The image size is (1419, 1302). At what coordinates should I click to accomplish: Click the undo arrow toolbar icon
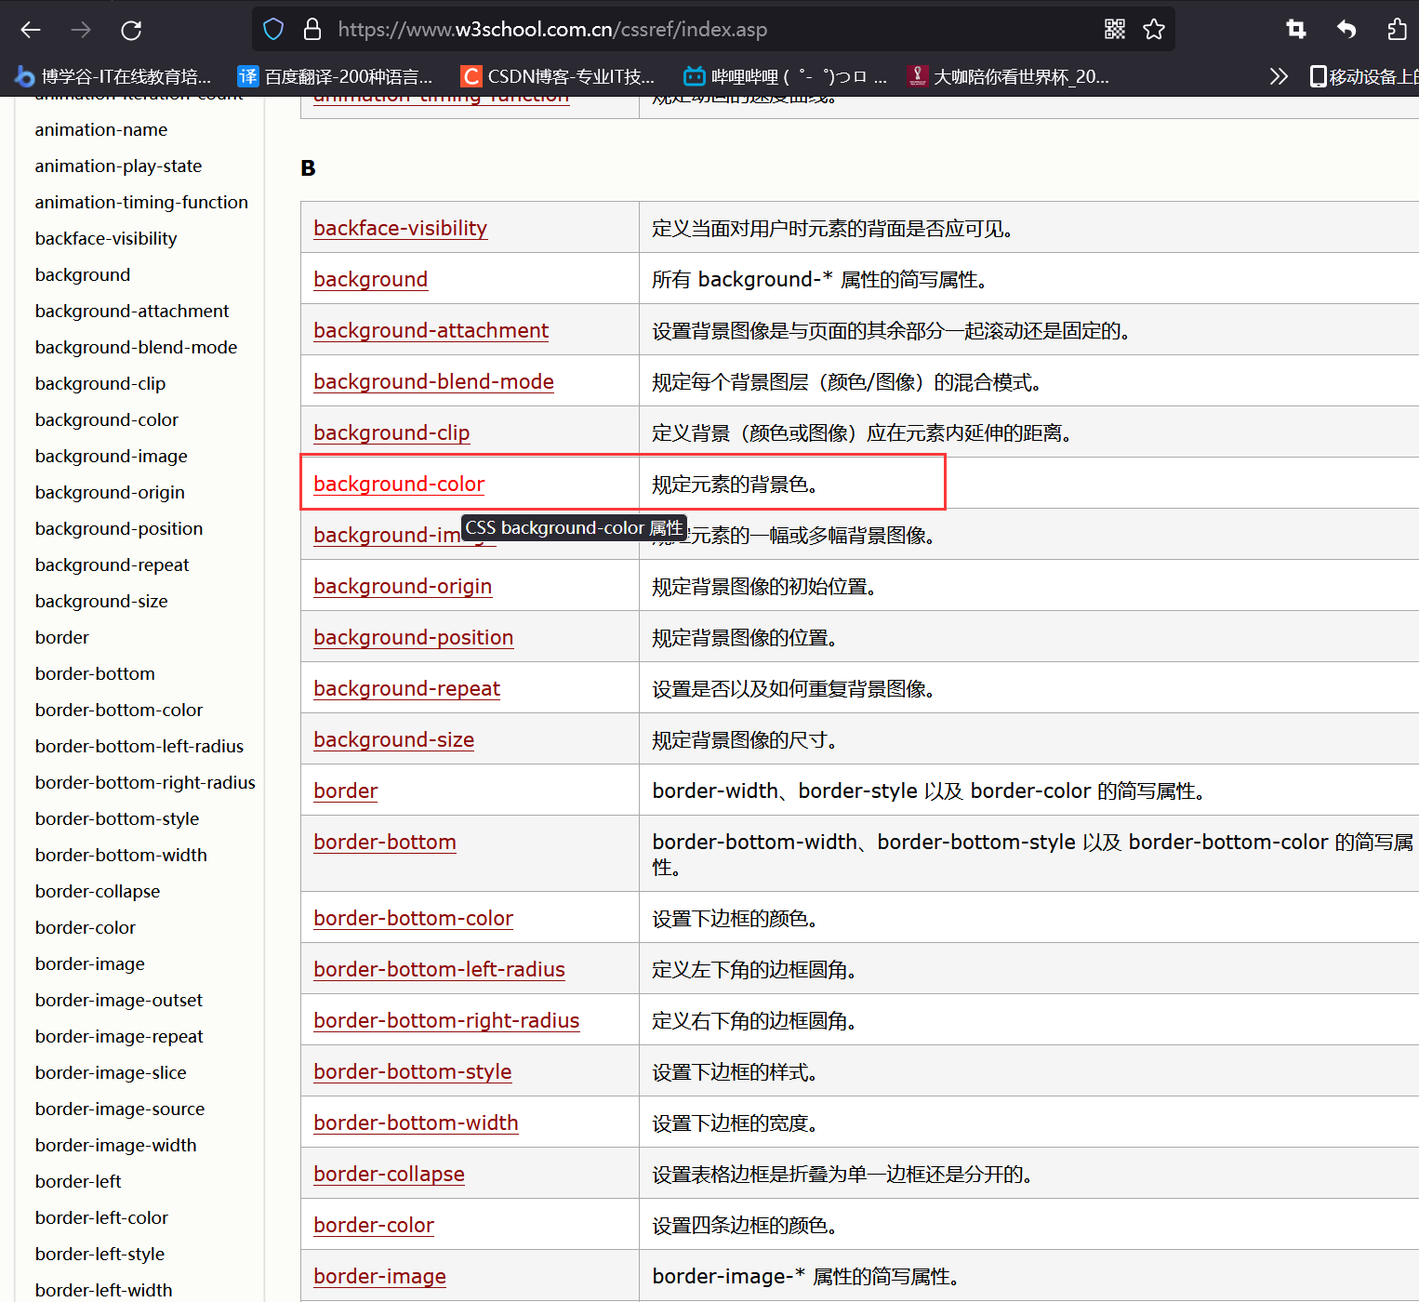[1346, 30]
